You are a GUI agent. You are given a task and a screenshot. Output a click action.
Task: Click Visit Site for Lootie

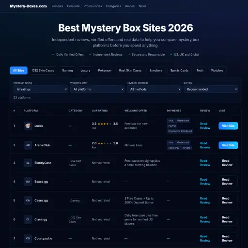click(x=228, y=126)
